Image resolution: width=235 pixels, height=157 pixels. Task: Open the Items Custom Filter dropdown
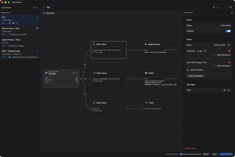pos(222,45)
